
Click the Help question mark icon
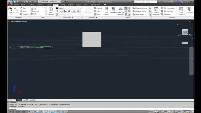182,2
